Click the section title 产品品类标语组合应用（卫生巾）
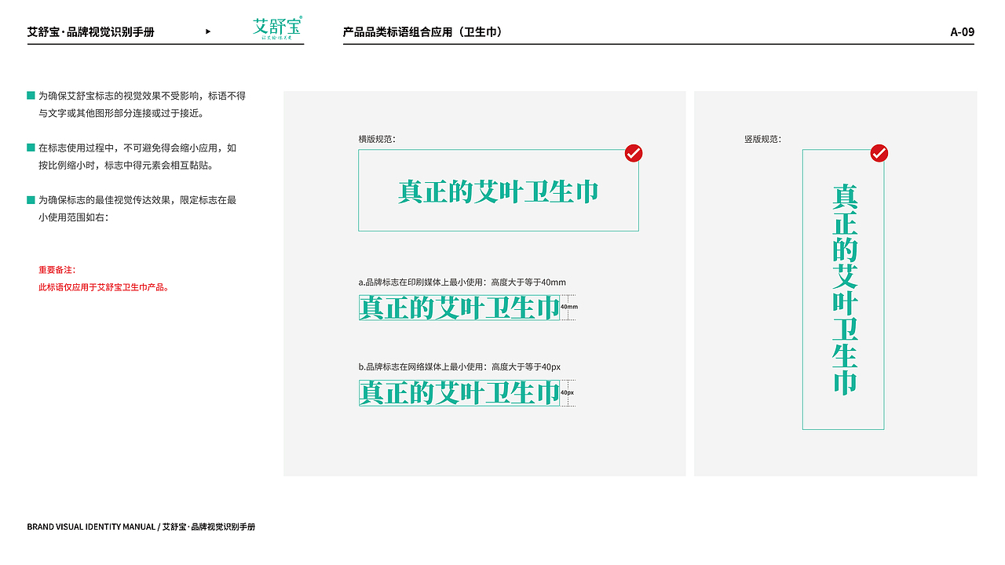Viewport: 1005px width, 565px height. 422,32
